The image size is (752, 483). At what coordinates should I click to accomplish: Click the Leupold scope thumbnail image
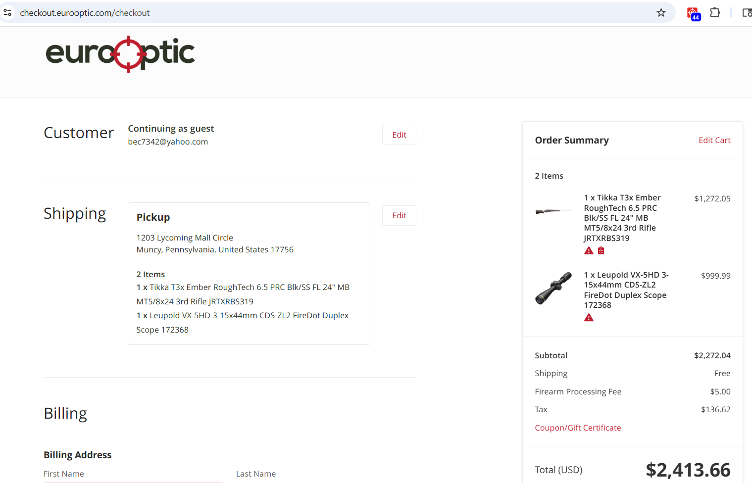point(553,288)
